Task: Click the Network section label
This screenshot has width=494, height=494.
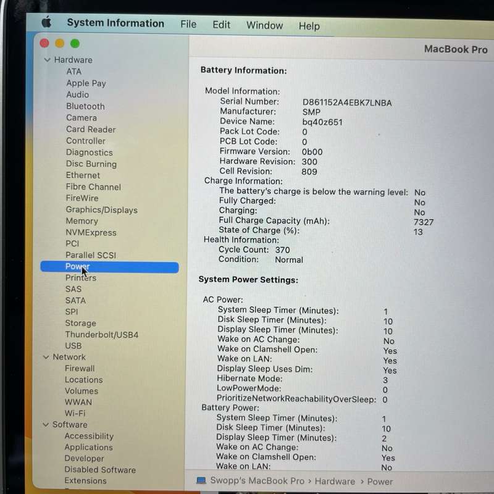Action: point(69,357)
